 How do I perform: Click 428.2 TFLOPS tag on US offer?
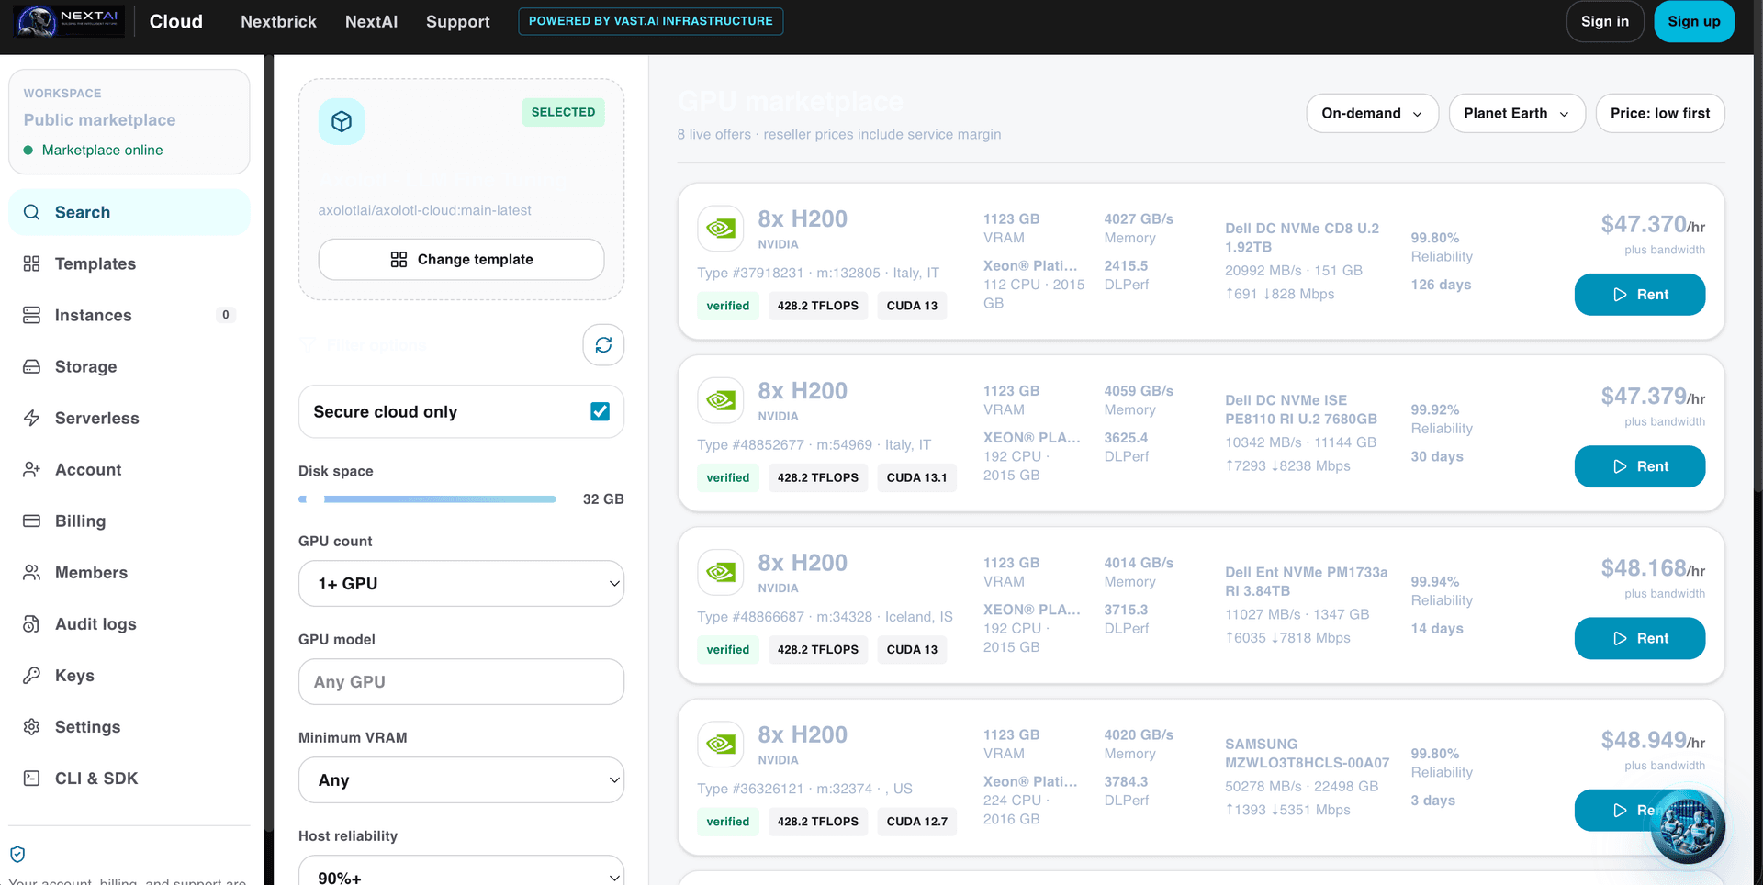tap(818, 822)
